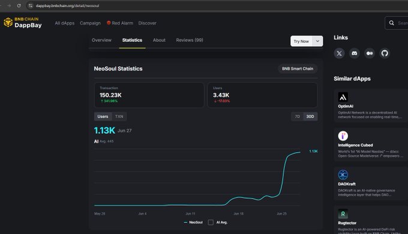Open the Overview tab

click(101, 40)
